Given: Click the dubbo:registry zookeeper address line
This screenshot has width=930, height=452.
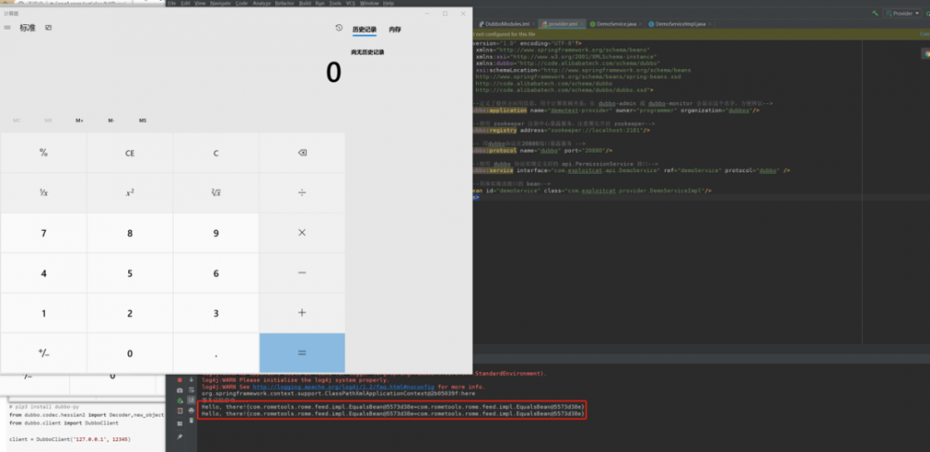Looking at the screenshot, I should coord(561,130).
